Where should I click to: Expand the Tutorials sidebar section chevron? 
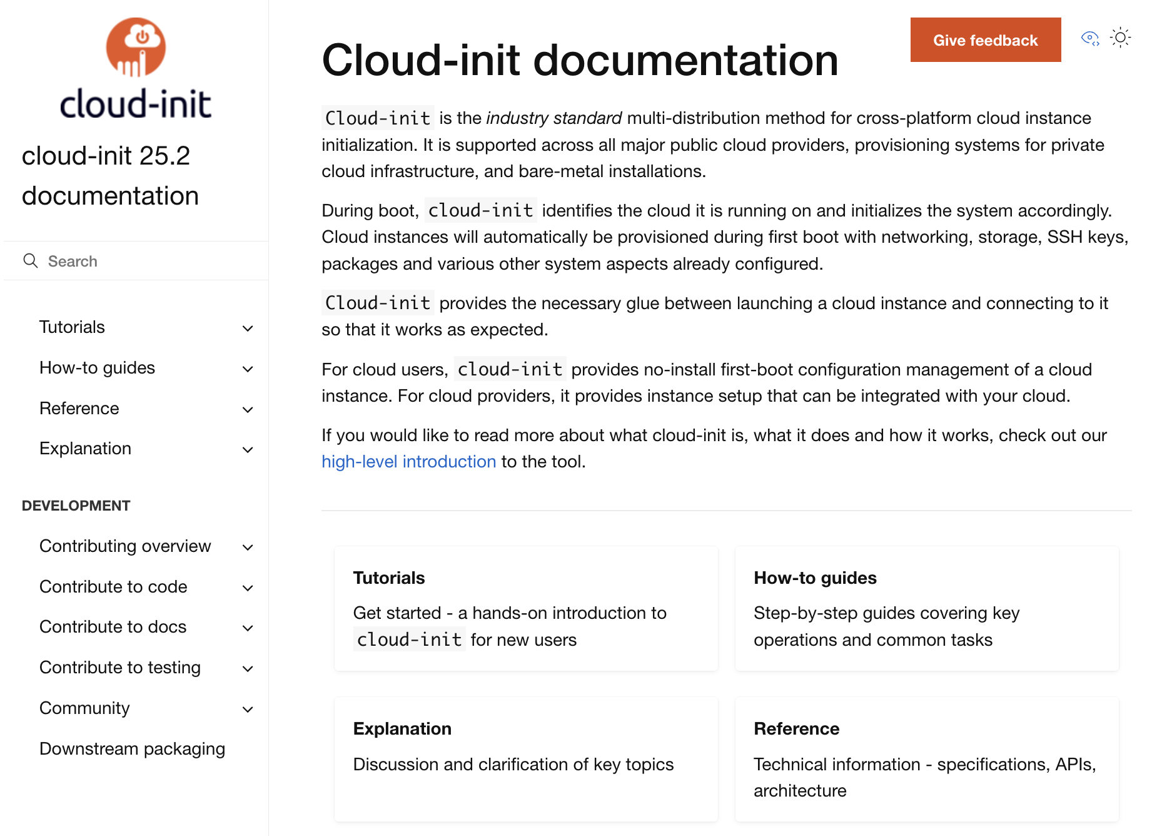248,328
